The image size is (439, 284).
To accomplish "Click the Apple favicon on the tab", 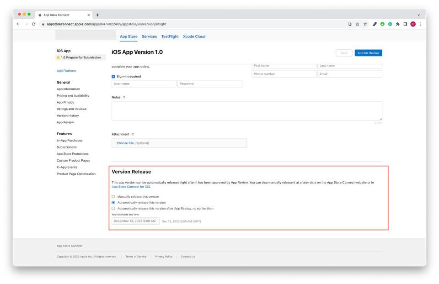I will (40, 15).
